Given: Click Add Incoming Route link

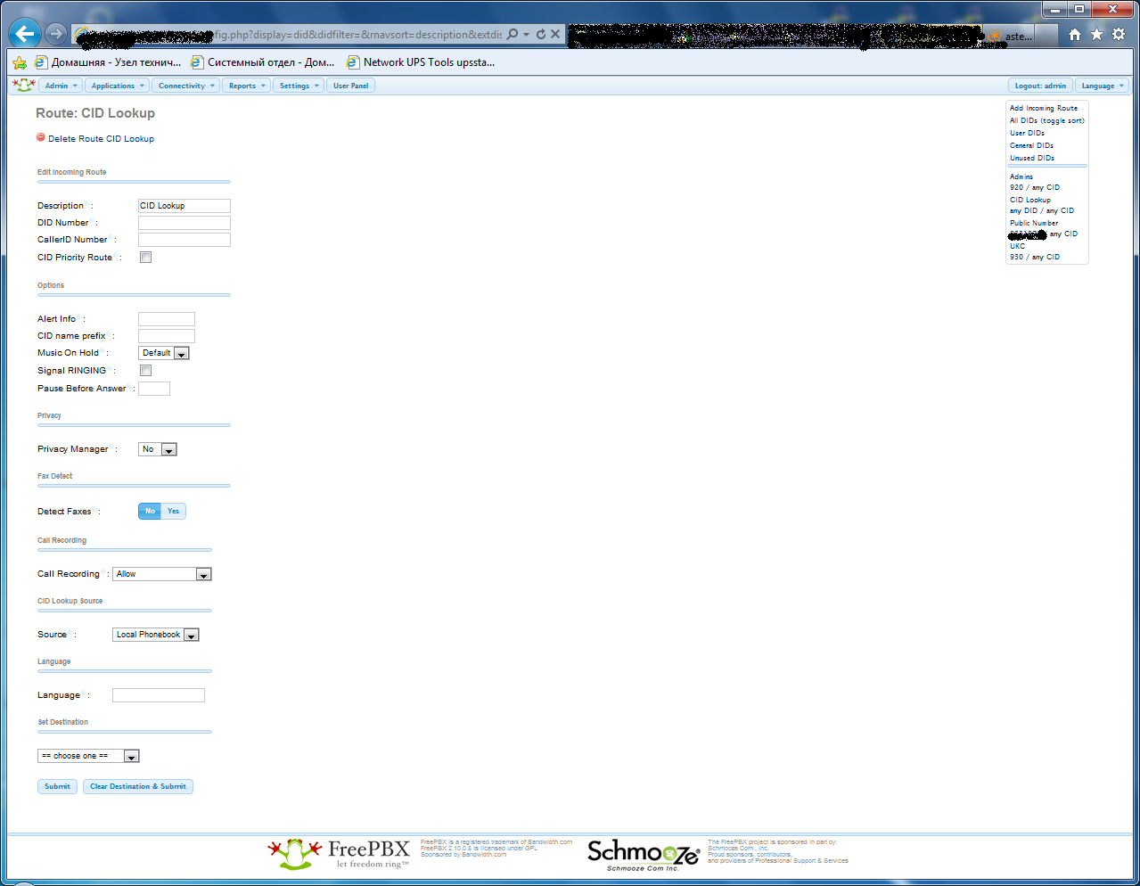Looking at the screenshot, I should tap(1043, 108).
